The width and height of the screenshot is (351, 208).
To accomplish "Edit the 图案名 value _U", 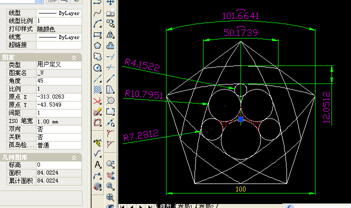I will pos(59,73).
